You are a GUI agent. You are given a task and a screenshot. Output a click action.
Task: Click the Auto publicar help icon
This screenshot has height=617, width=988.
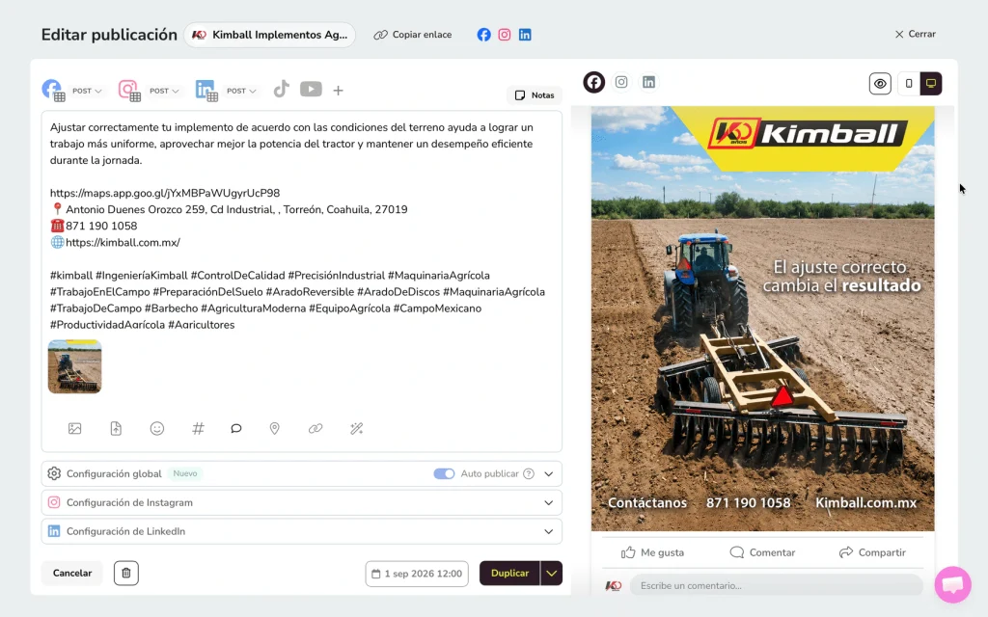[x=529, y=473]
